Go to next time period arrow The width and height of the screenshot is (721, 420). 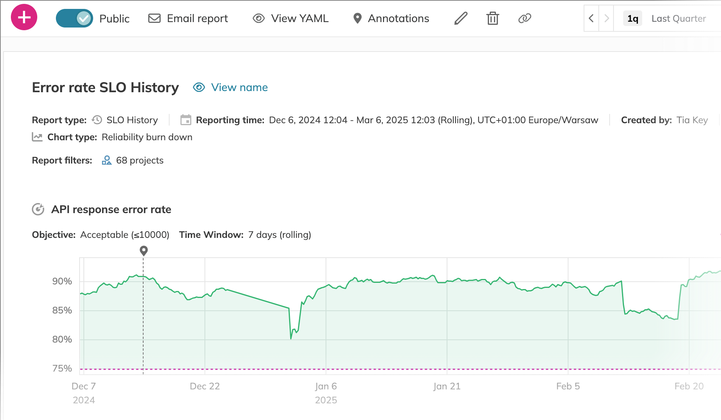[x=607, y=18]
